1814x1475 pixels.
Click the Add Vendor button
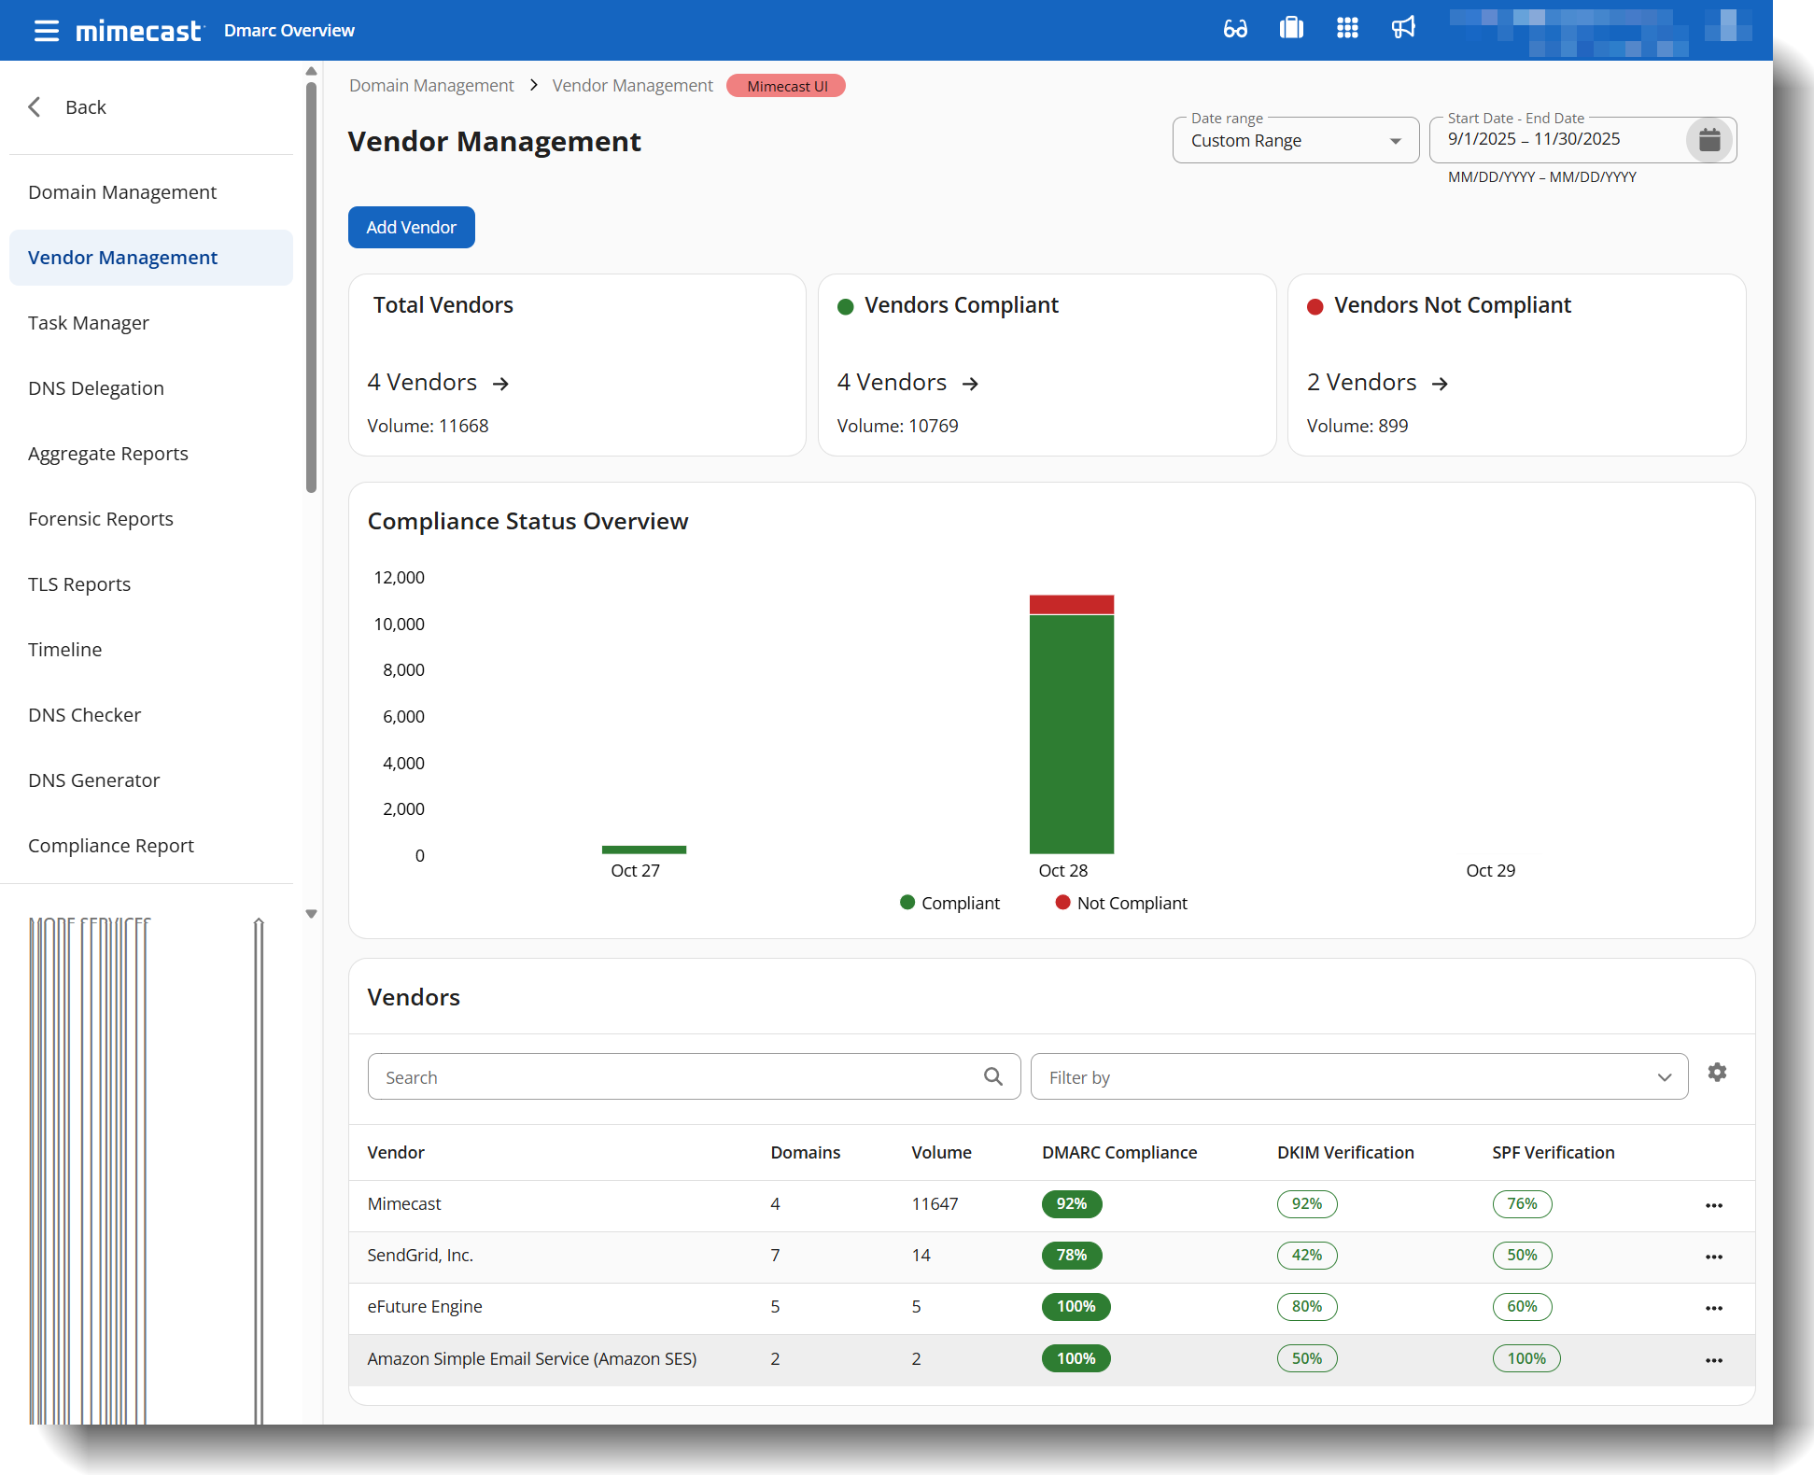[411, 228]
